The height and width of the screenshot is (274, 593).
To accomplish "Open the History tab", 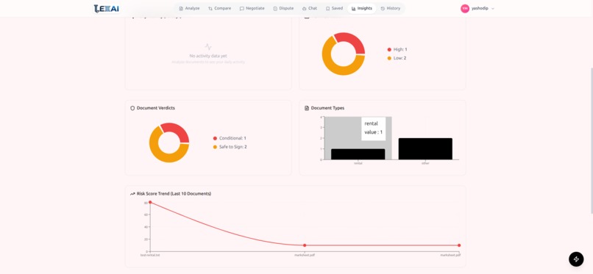I will [390, 8].
